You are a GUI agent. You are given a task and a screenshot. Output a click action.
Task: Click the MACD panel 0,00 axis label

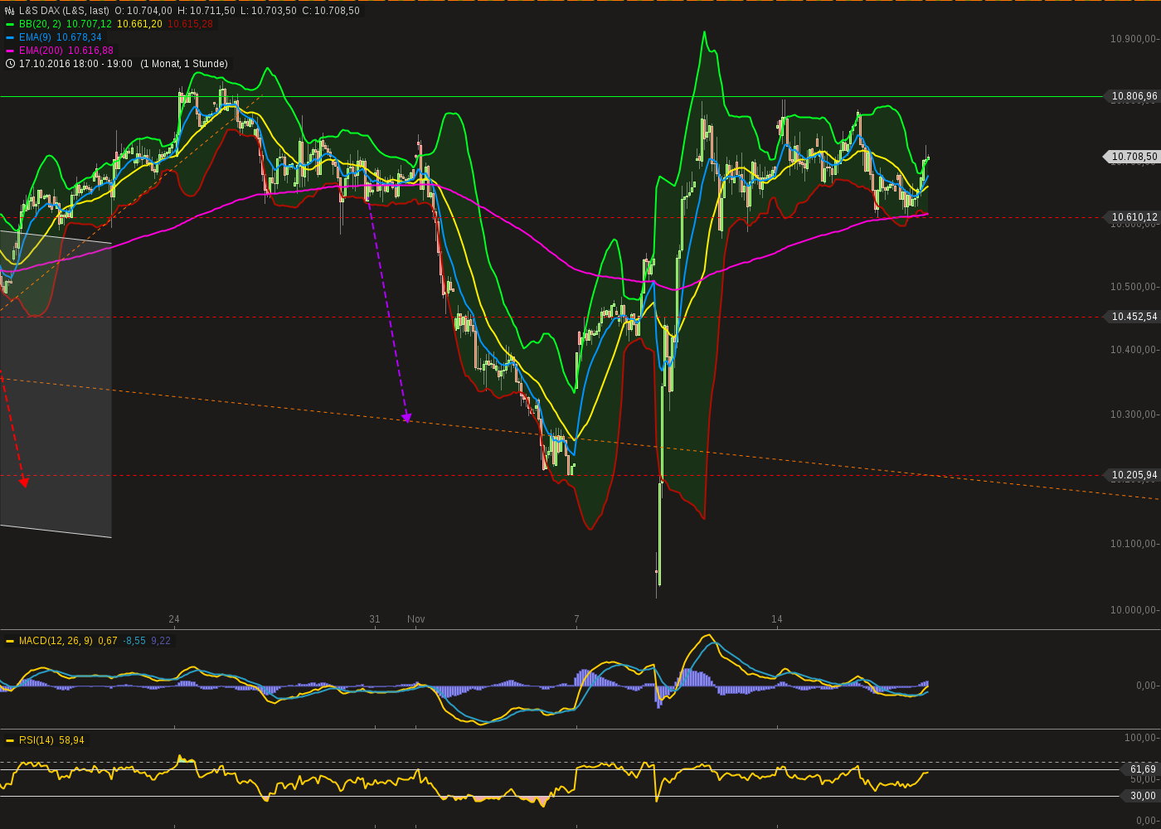click(1146, 686)
